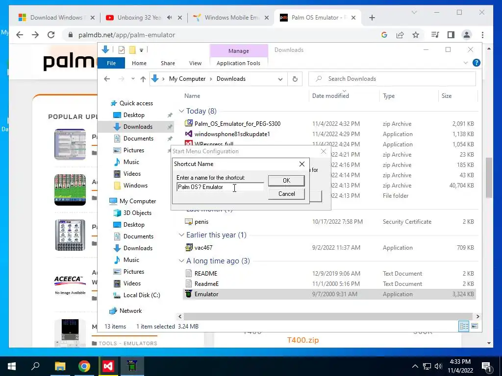Sort by the Name column header

pos(192,96)
